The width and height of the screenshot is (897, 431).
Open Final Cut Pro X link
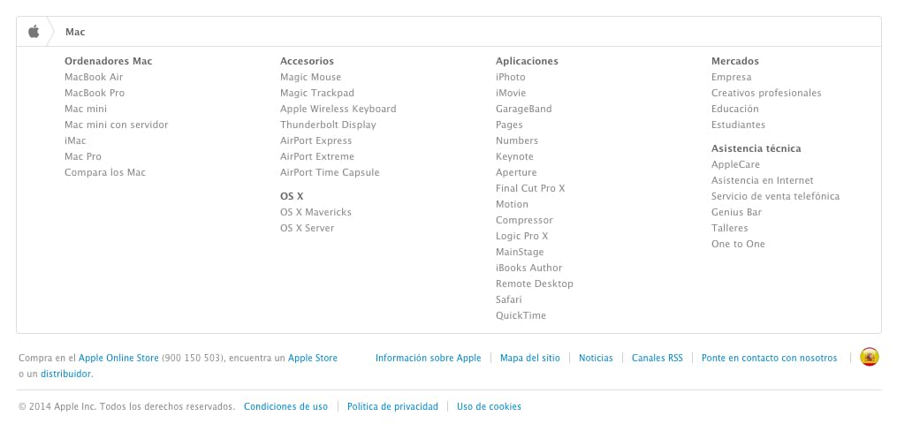tap(530, 188)
